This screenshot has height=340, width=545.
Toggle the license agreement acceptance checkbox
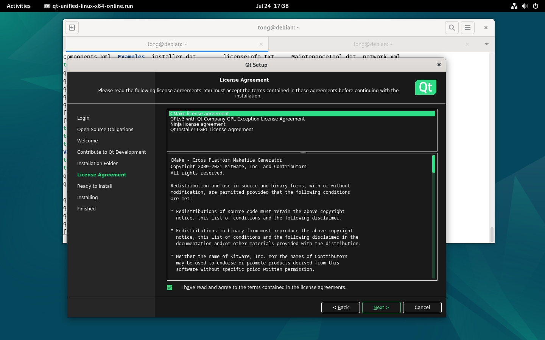point(170,287)
